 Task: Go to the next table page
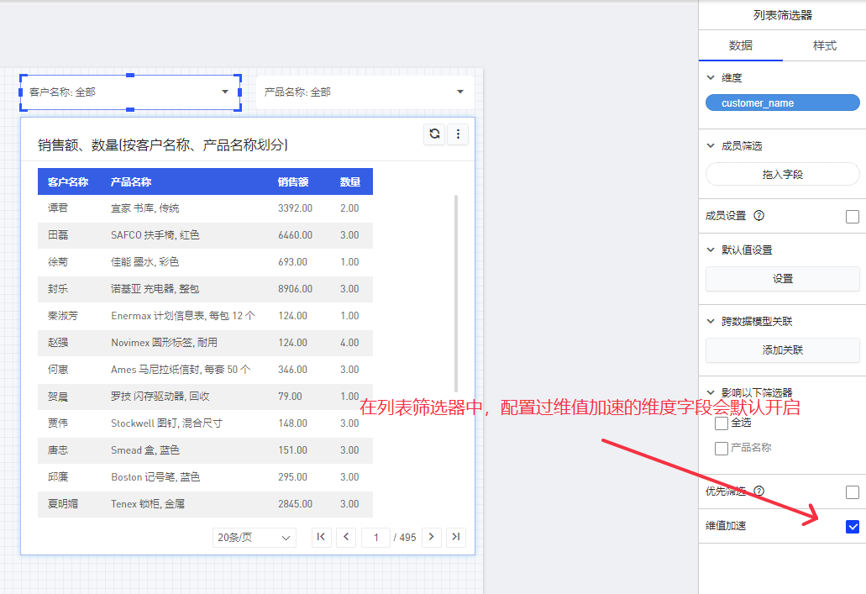click(x=432, y=537)
